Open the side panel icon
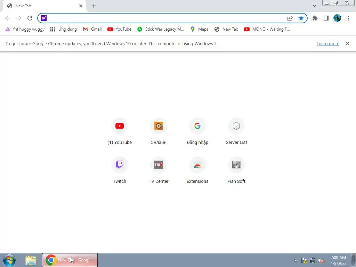356x267 pixels. [326, 18]
